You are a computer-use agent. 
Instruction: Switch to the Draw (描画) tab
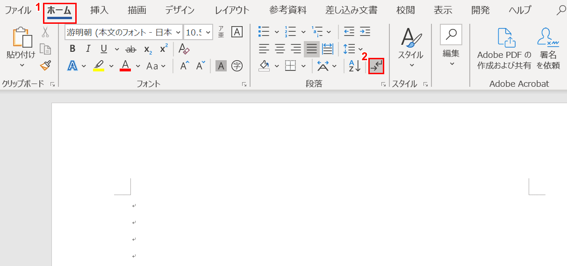tap(137, 10)
